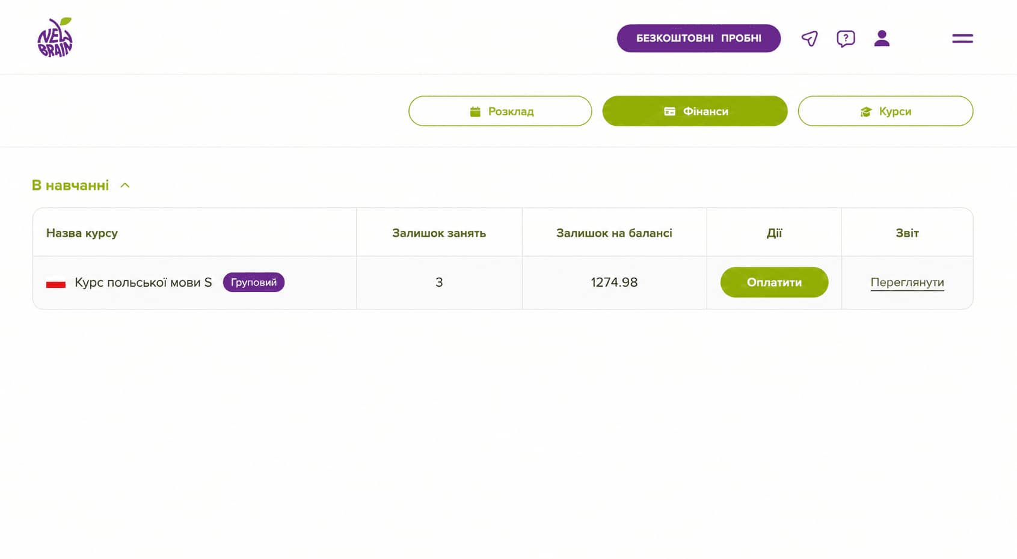Open the Переглянути report link
The image size is (1017, 559).
[x=907, y=283]
